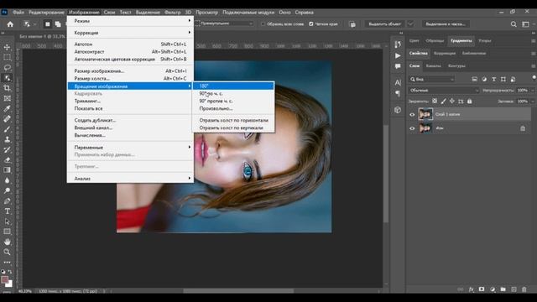
Task: Click the 'Выделение и маска...' button
Action: [445, 24]
